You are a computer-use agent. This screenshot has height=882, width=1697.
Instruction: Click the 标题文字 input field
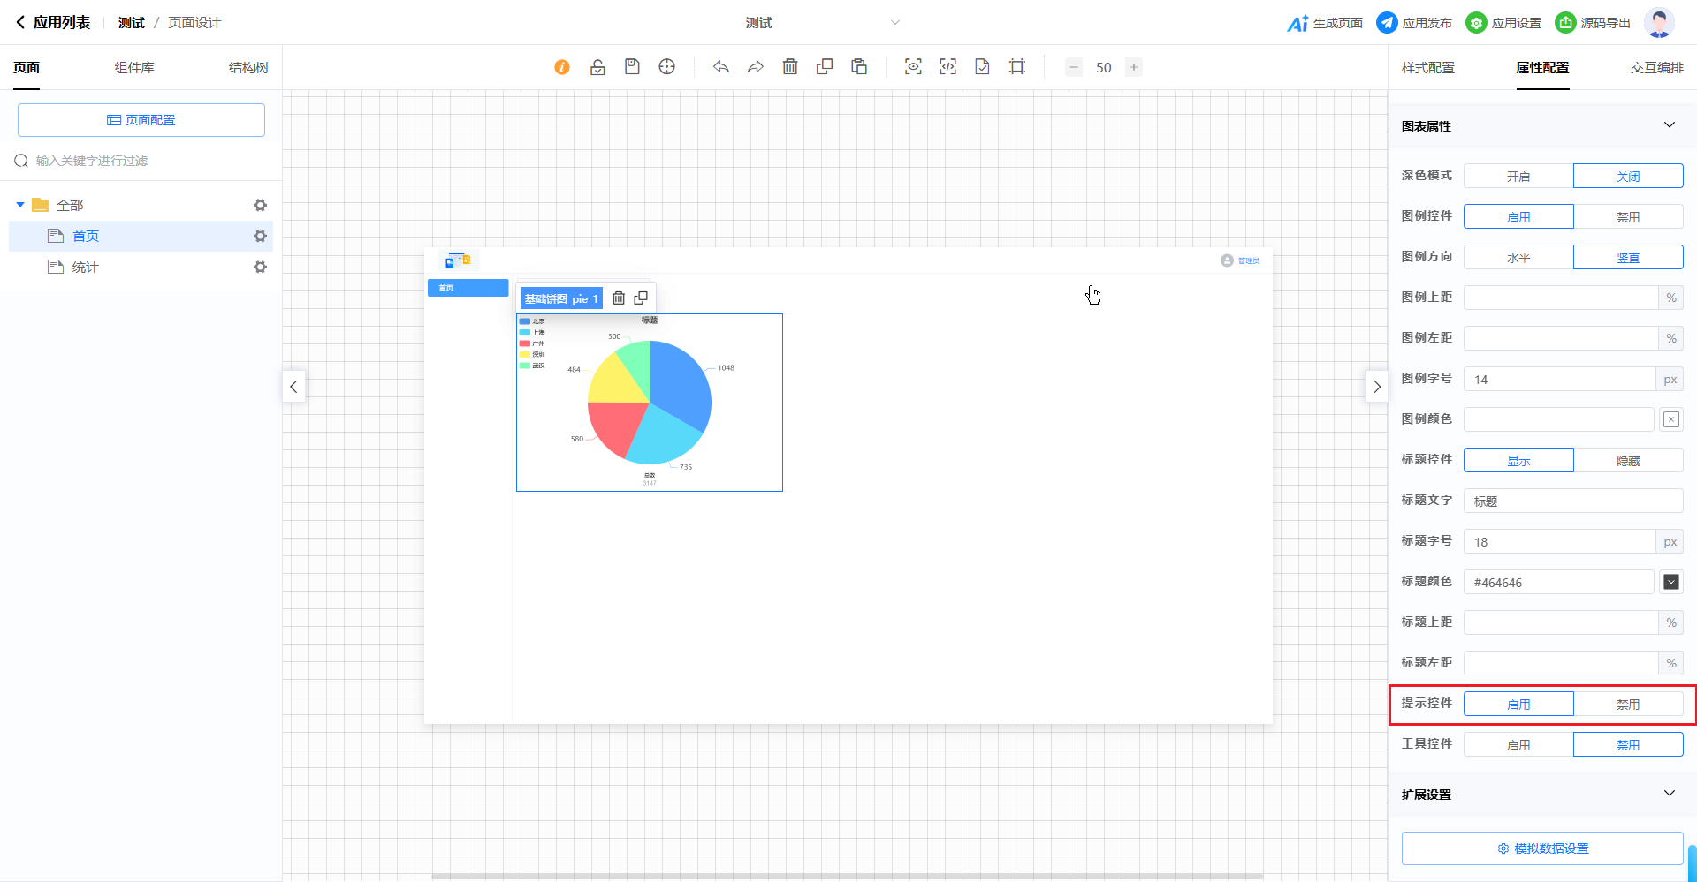click(1573, 501)
